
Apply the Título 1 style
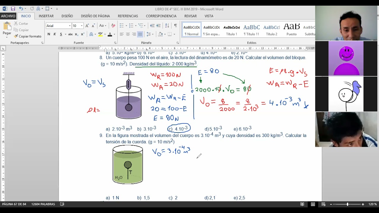click(x=232, y=30)
